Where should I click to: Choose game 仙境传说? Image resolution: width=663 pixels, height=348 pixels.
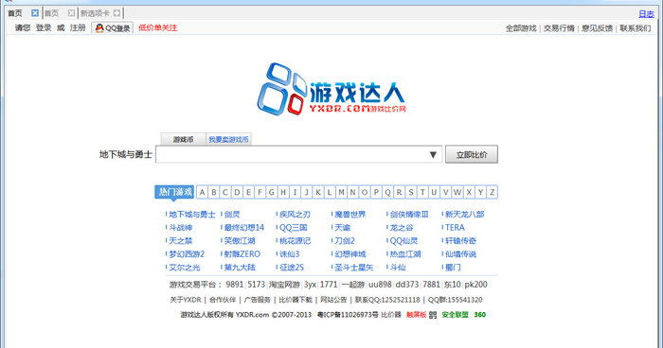pos(460,254)
